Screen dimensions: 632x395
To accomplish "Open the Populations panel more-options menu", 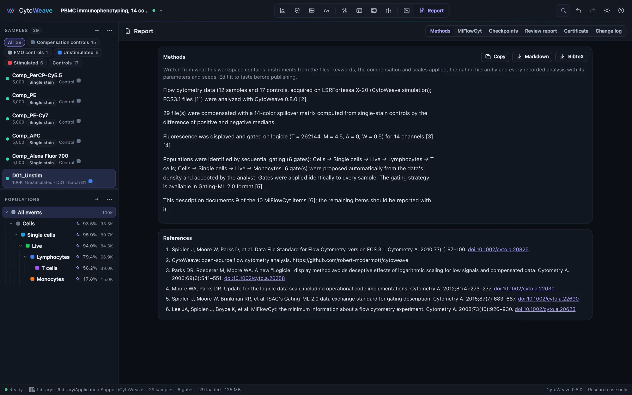I will (110, 199).
